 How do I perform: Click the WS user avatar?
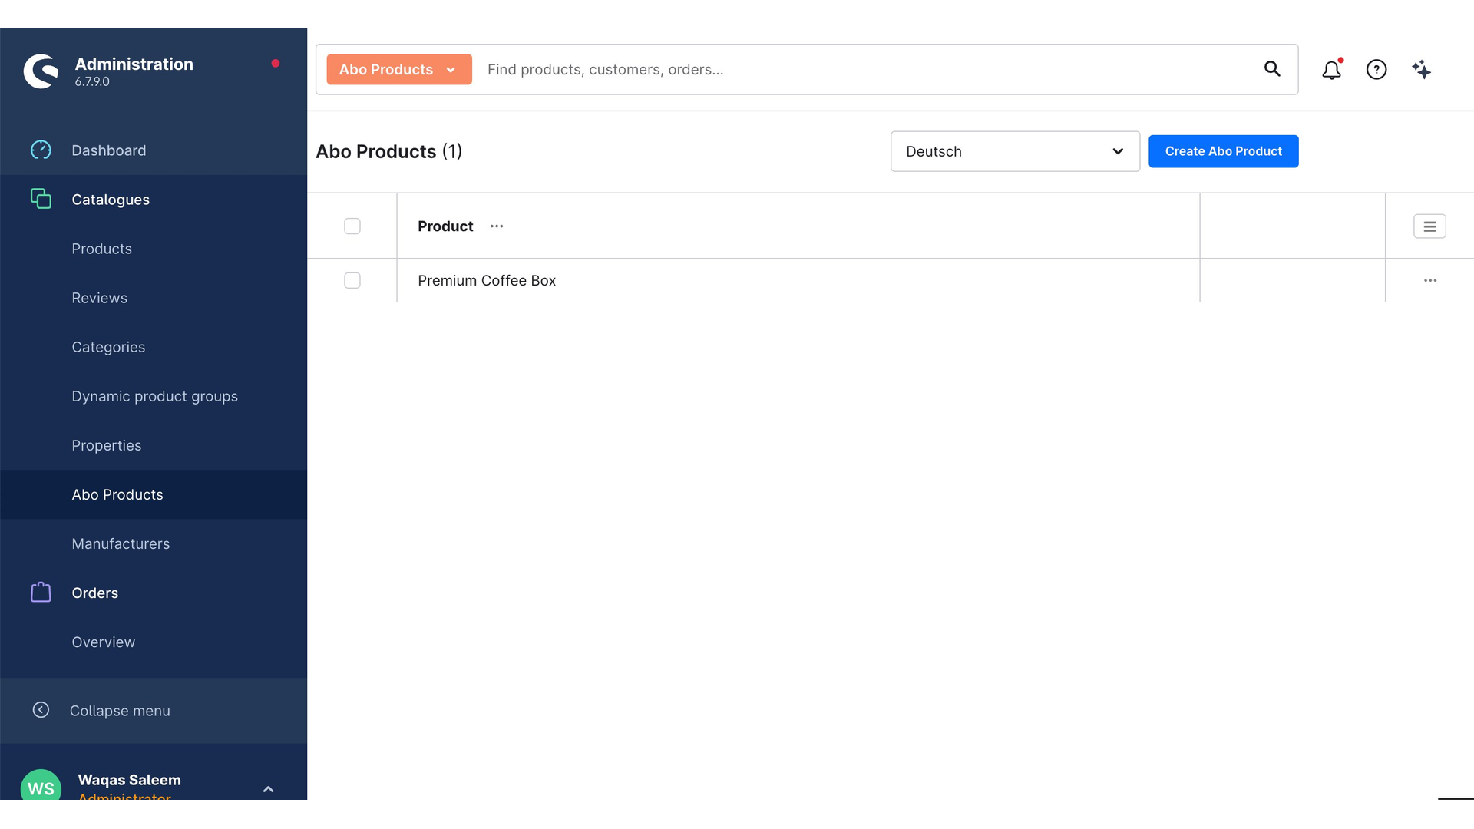[41, 784]
